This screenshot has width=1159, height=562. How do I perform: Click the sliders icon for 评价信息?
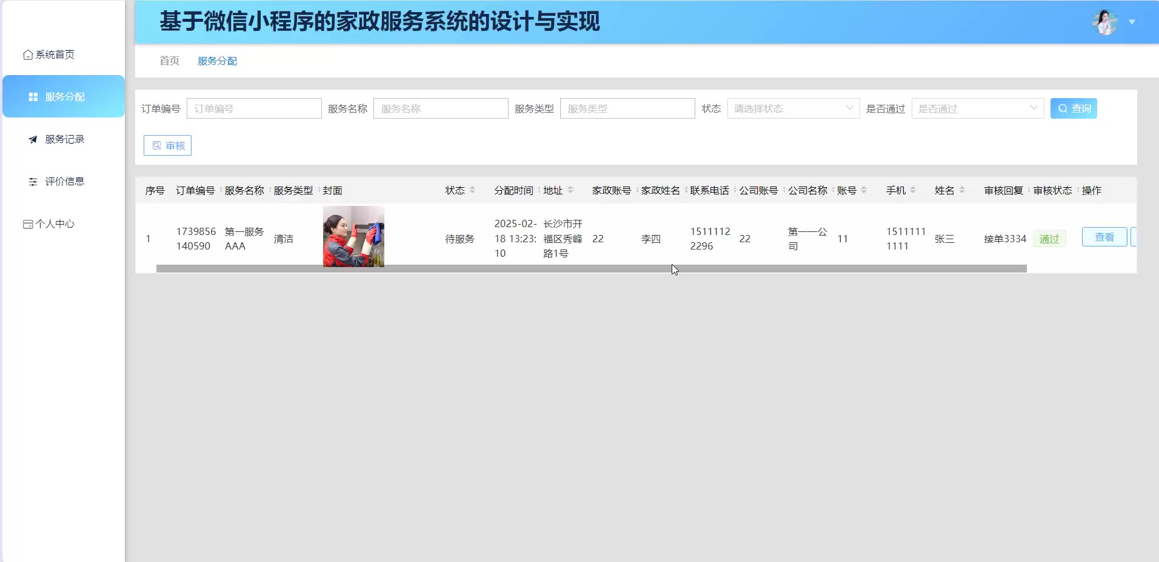point(33,182)
